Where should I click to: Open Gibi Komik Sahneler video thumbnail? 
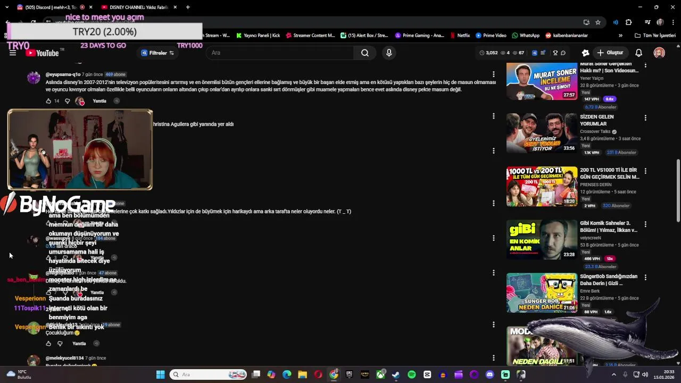point(542,240)
